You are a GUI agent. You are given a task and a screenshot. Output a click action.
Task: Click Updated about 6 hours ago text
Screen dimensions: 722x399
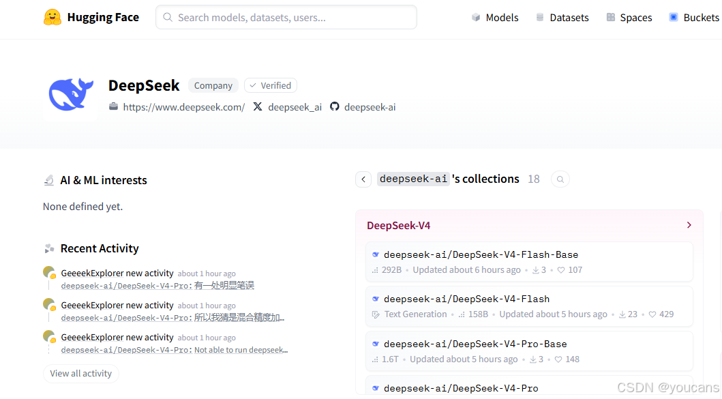(466, 270)
